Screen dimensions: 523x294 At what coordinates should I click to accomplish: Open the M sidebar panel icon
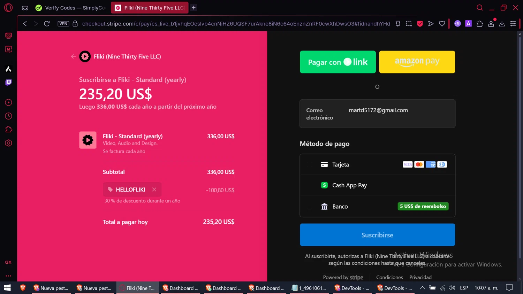(x=8, y=49)
